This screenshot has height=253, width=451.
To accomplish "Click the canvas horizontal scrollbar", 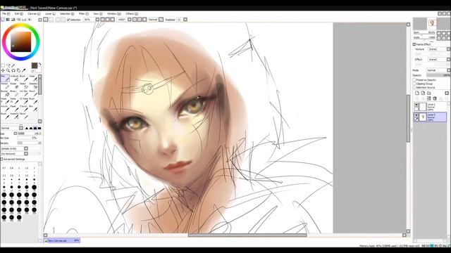I will coord(247,235).
